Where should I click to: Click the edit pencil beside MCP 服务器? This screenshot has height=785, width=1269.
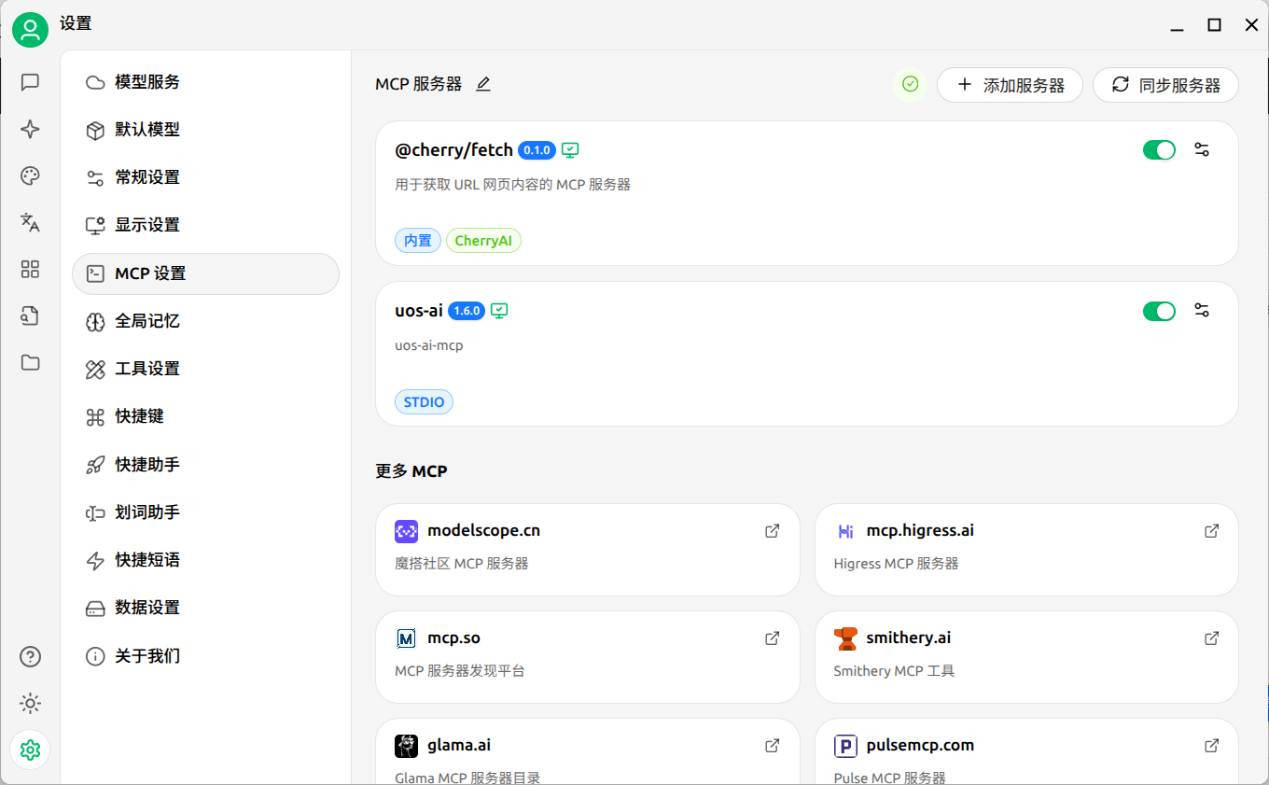pyautogui.click(x=482, y=84)
